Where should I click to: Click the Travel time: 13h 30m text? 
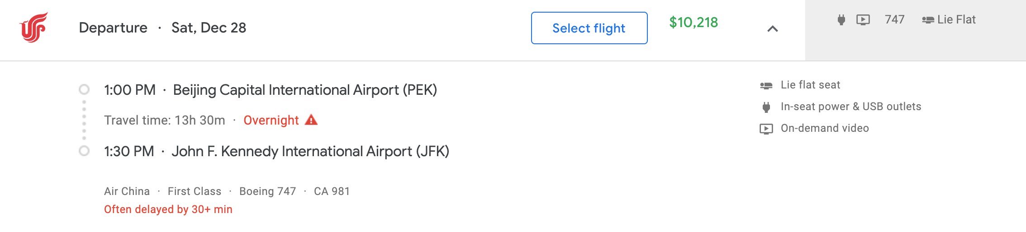tap(165, 121)
